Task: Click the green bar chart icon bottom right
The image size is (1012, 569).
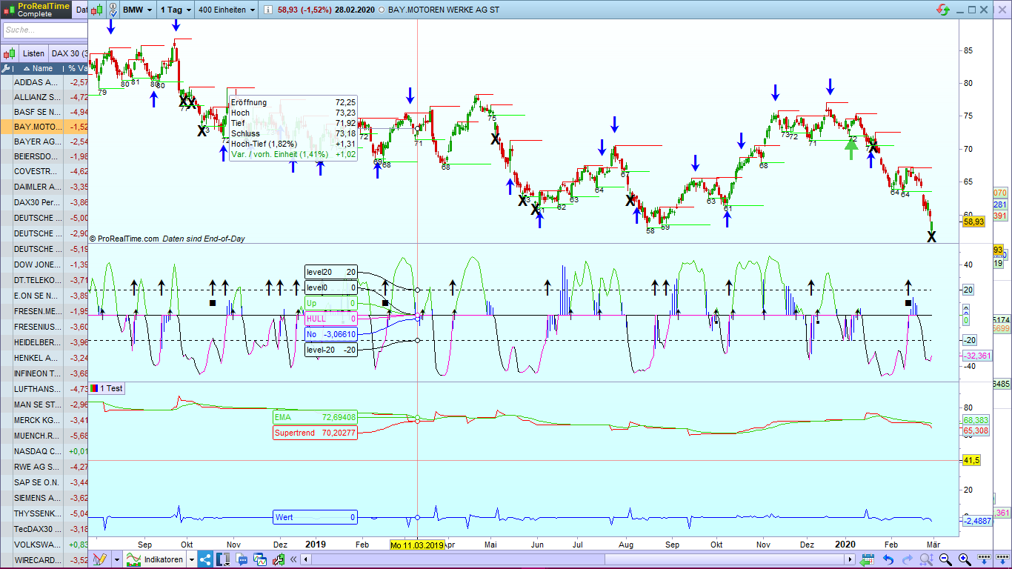Action: 867,560
